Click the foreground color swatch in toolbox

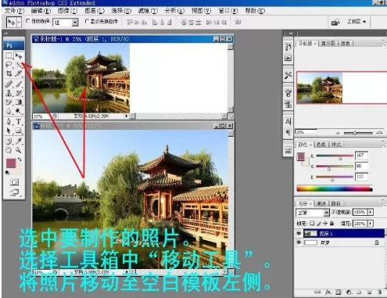[11, 163]
